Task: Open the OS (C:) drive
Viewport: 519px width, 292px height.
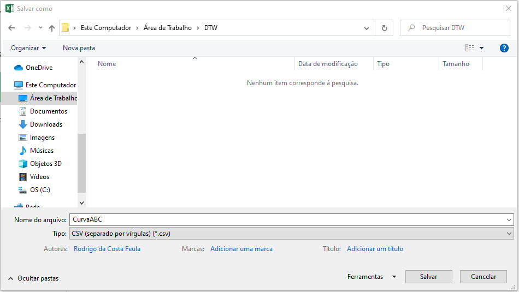Action: [40, 190]
